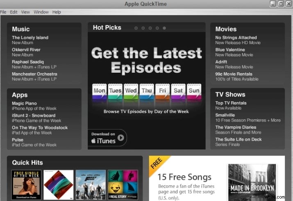Open the Help menu

pyautogui.click(x=57, y=12)
